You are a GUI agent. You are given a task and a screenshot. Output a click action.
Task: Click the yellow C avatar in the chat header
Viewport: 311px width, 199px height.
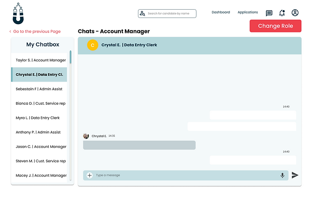click(92, 45)
